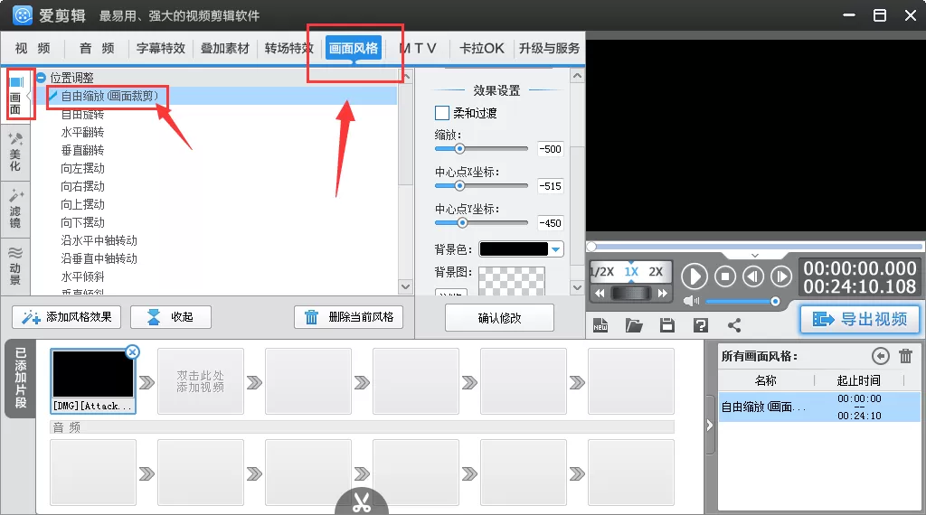Screen dimensions: 926x515
Task: Switch to the 音频 tab
Action: 97,48
